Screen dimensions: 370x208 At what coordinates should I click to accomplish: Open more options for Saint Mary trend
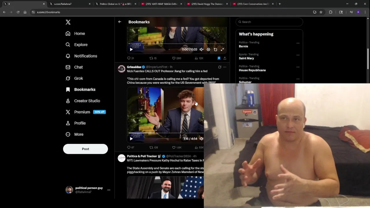[x=298, y=55]
